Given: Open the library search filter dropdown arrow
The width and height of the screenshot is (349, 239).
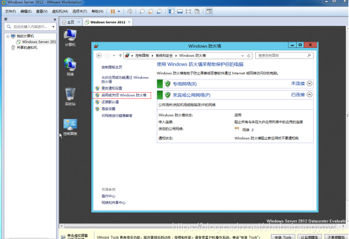Looking at the screenshot, I should pyautogui.click(x=54, y=26).
